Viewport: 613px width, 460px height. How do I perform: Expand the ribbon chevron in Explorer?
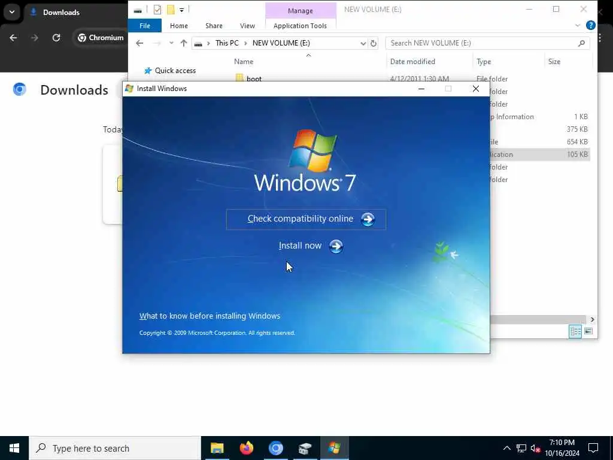click(x=578, y=26)
